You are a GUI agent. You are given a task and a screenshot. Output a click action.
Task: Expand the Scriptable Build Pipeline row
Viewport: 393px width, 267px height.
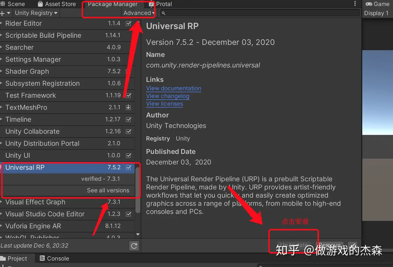[x=1, y=35]
